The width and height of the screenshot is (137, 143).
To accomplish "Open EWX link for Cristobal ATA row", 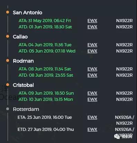I will pyautogui.click(x=92, y=93).
